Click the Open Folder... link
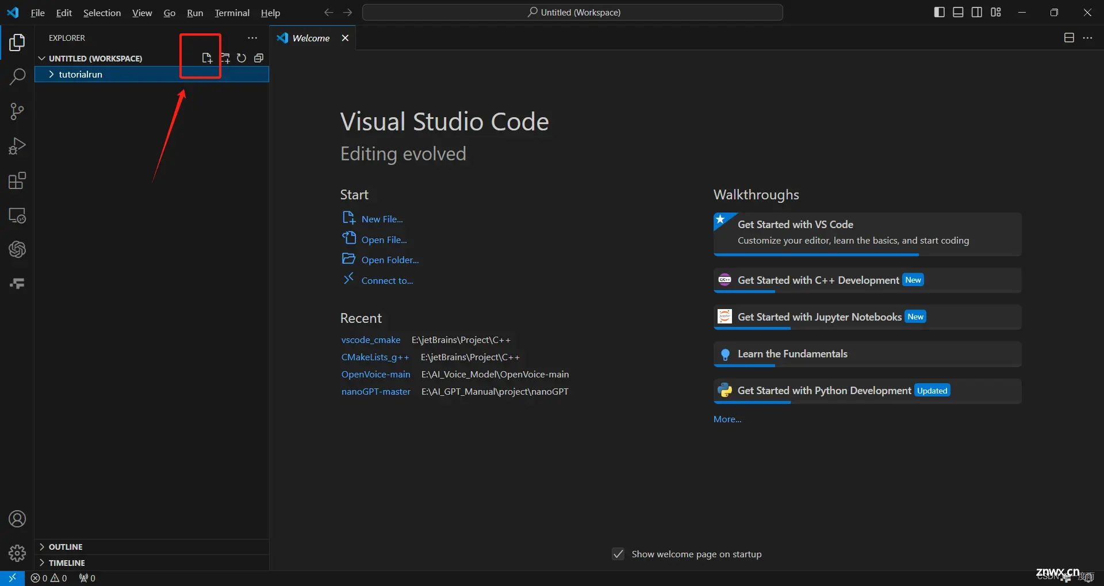The width and height of the screenshot is (1104, 586). coord(390,260)
